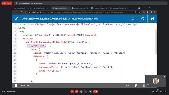
Task: Open the meeting chat panel
Action: coord(161,92)
